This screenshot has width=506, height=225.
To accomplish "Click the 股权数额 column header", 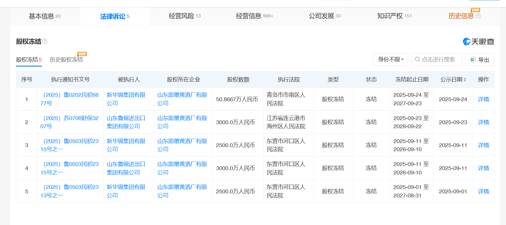I will (238, 80).
